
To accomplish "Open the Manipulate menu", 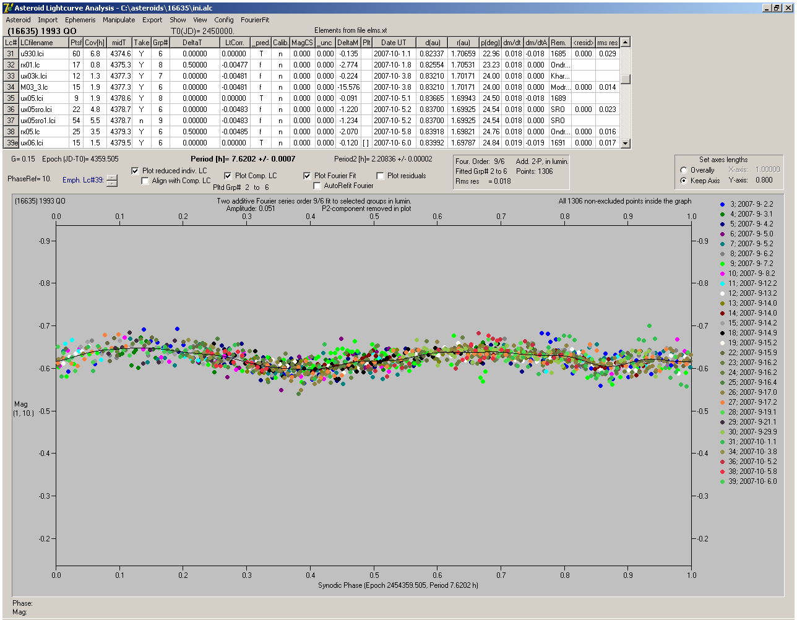I will click(x=119, y=20).
